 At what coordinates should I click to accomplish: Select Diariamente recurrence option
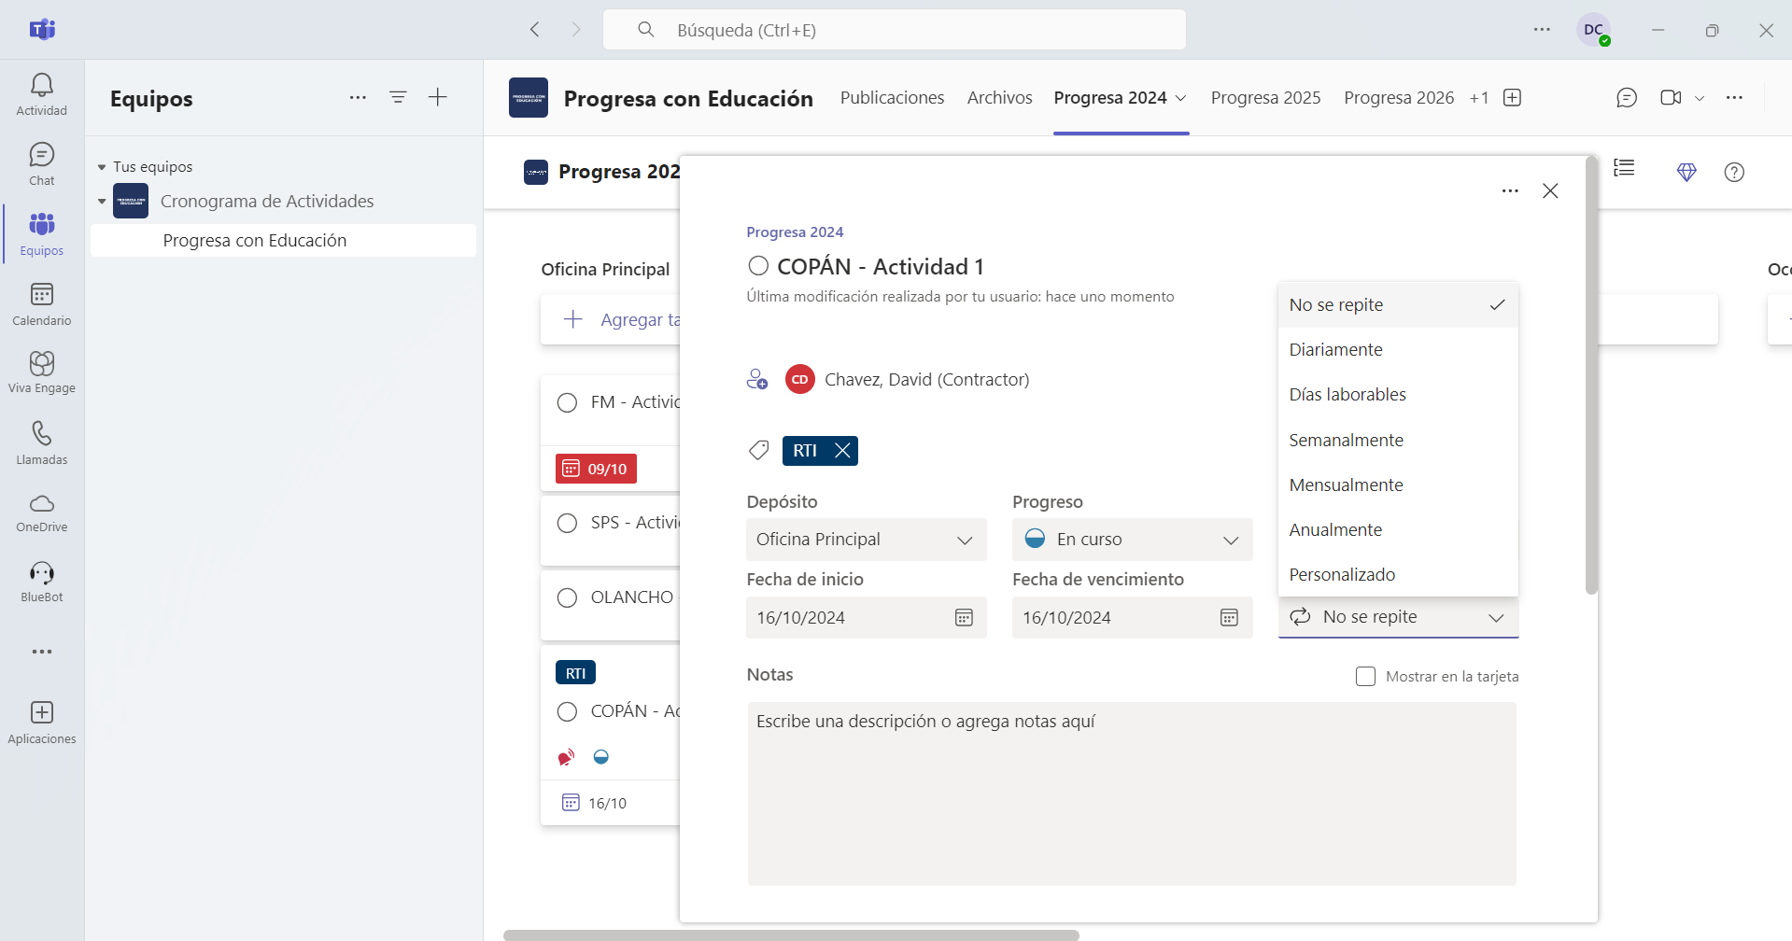click(x=1398, y=350)
